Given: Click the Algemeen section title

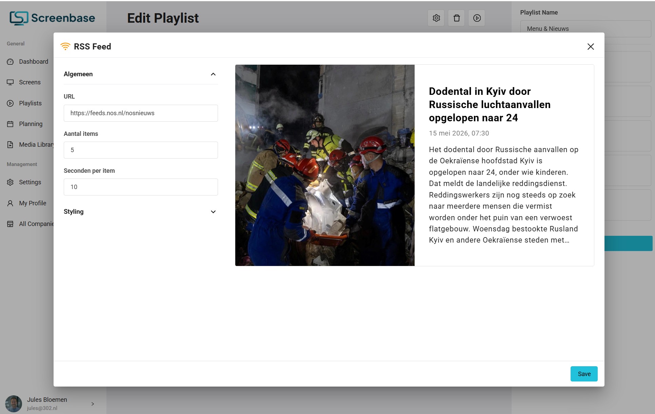Looking at the screenshot, I should (x=78, y=74).
